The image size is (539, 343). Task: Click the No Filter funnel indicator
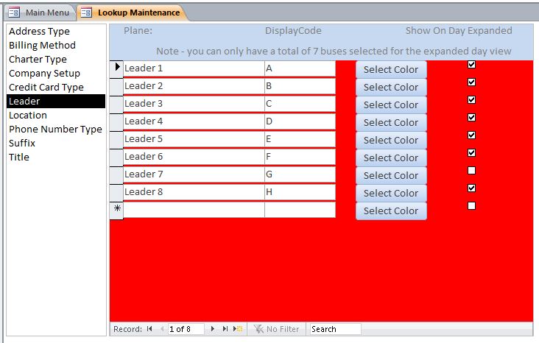276,329
